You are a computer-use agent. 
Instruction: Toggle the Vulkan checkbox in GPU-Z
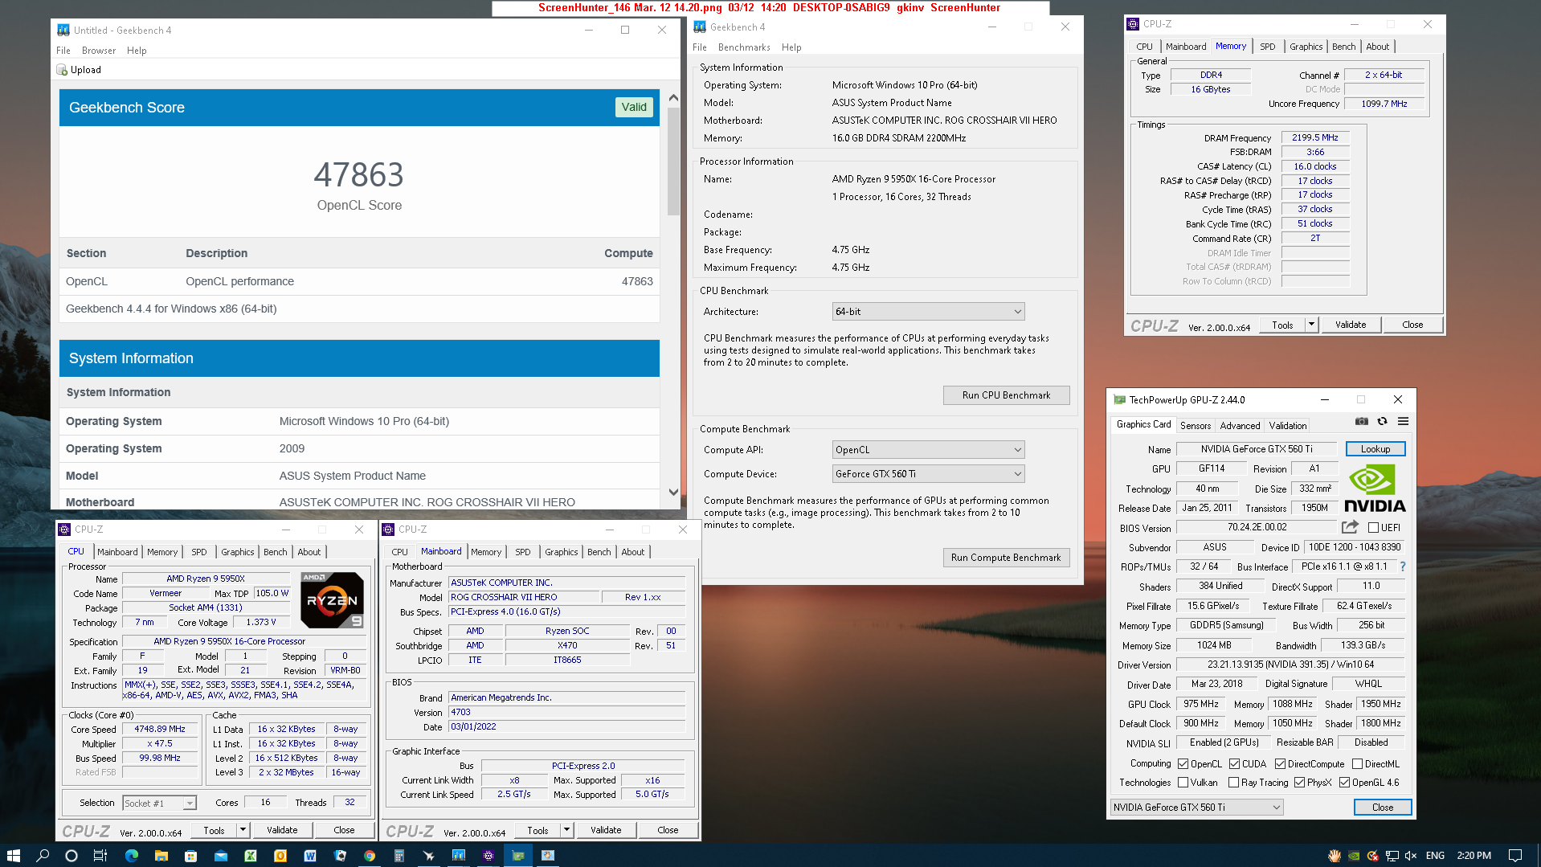[x=1183, y=783]
